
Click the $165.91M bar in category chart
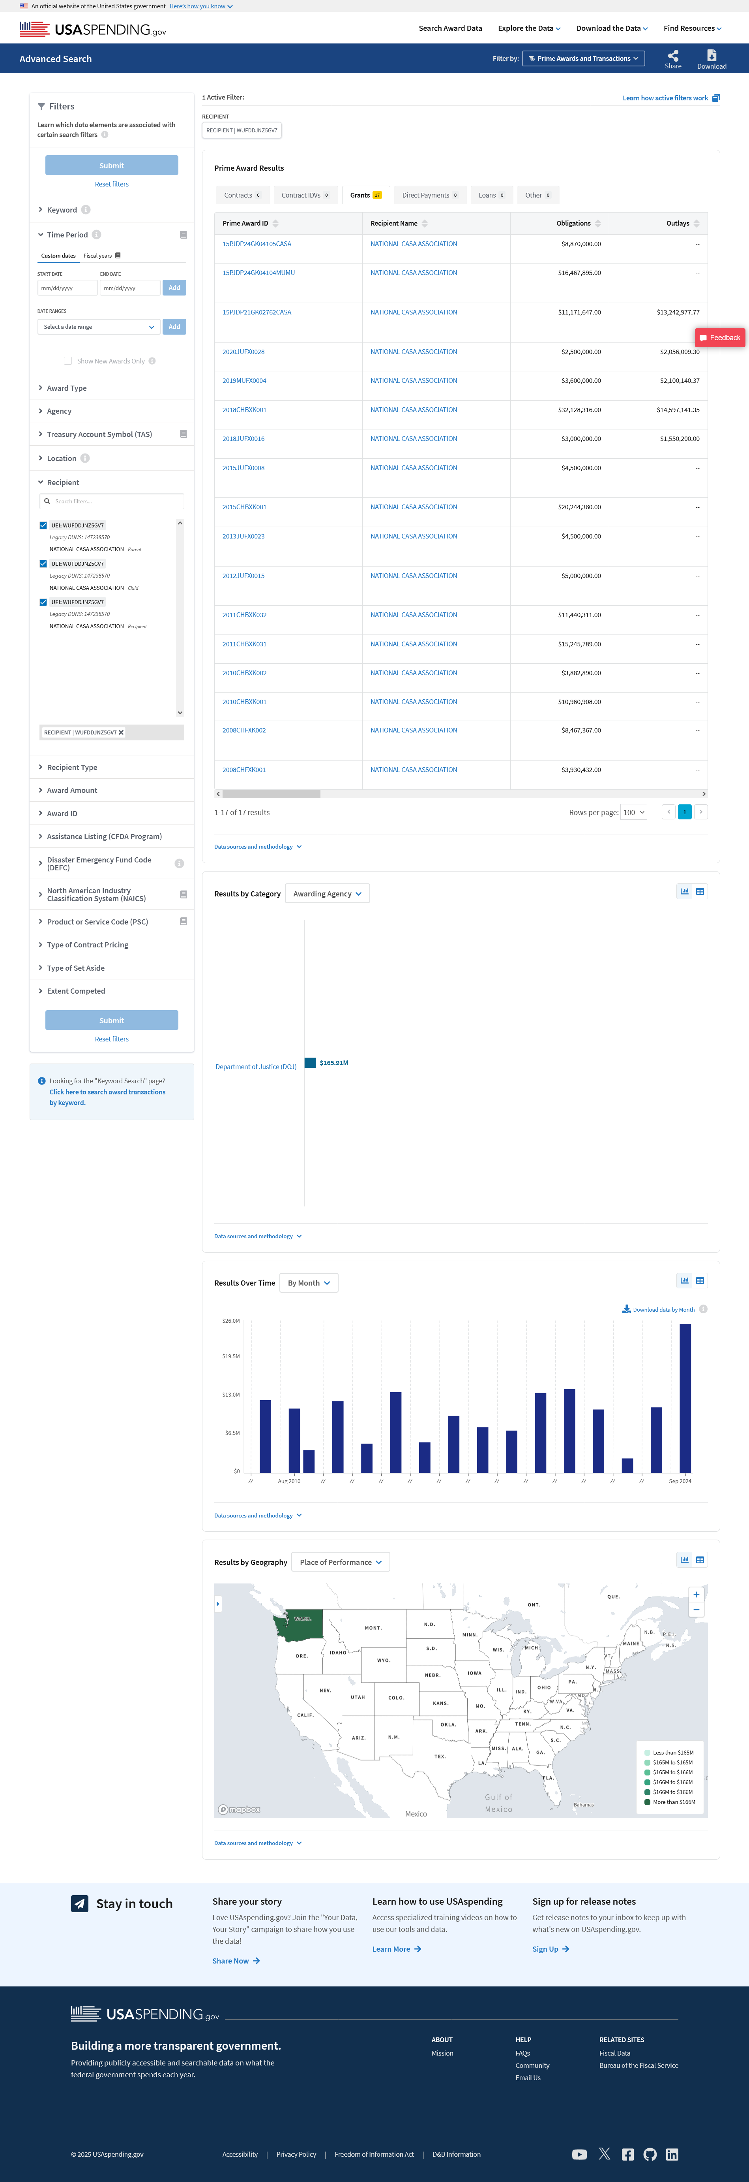(x=311, y=1063)
